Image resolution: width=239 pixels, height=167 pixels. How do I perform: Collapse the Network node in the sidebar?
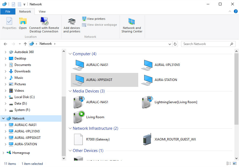(3, 118)
